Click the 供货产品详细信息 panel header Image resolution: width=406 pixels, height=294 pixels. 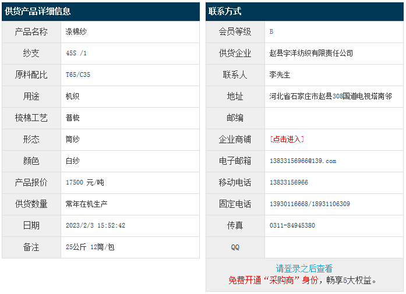(x=38, y=11)
